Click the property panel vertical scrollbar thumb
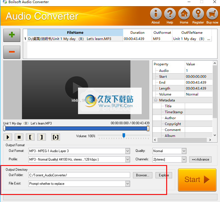 [215, 92]
